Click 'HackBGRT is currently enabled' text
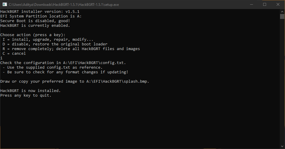The width and height of the screenshot is (285, 149). click(x=35, y=26)
